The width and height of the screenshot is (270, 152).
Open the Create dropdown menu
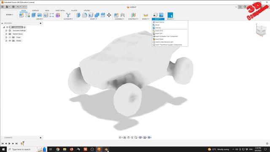(40, 19)
